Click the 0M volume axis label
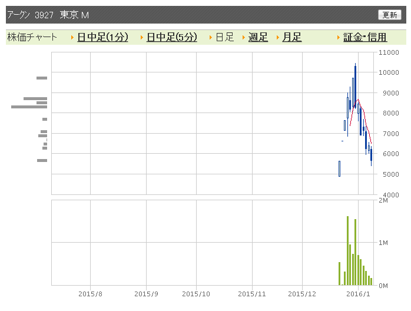 (383, 286)
